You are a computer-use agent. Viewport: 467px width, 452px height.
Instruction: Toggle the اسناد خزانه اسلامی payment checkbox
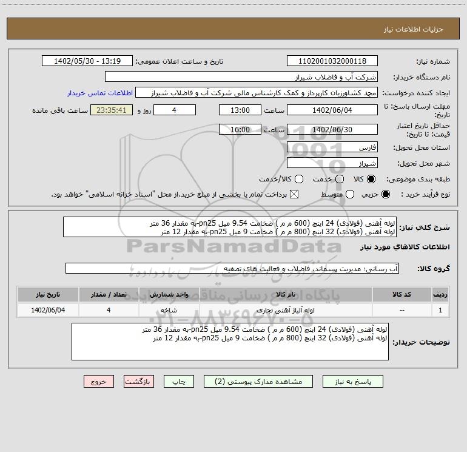coord(294,194)
